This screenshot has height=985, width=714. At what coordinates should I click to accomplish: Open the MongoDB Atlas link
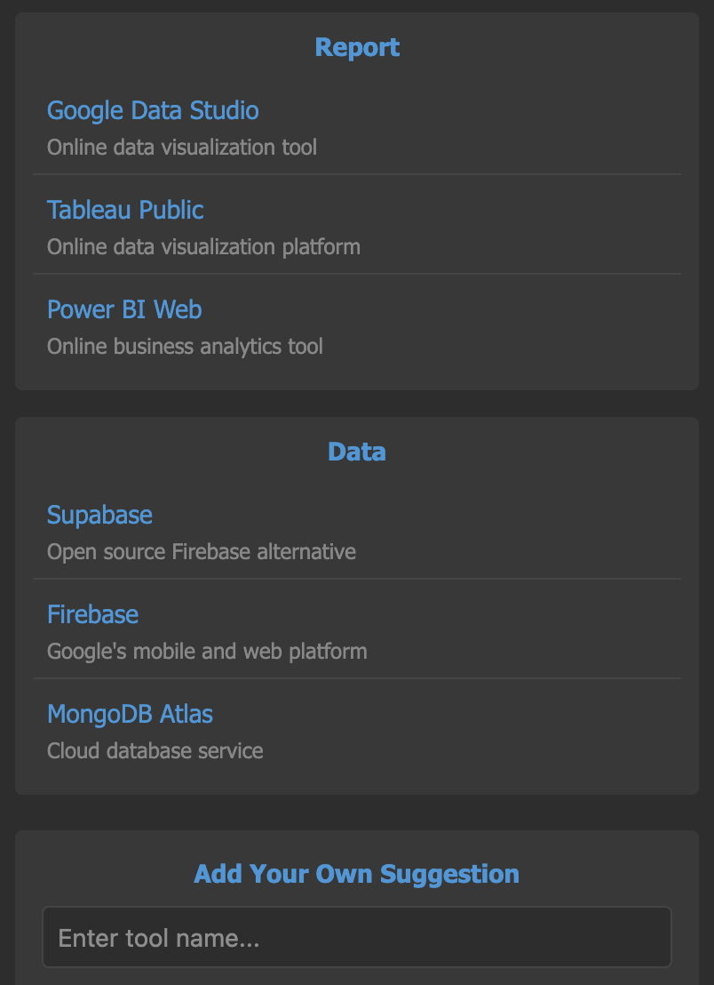(x=130, y=714)
